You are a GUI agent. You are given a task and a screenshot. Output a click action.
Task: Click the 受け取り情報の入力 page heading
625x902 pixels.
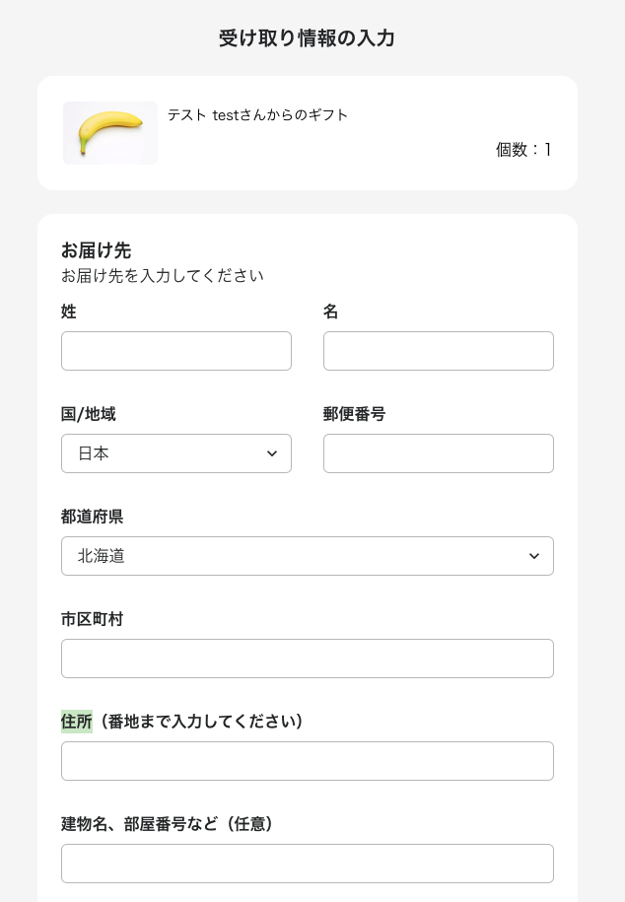click(307, 38)
